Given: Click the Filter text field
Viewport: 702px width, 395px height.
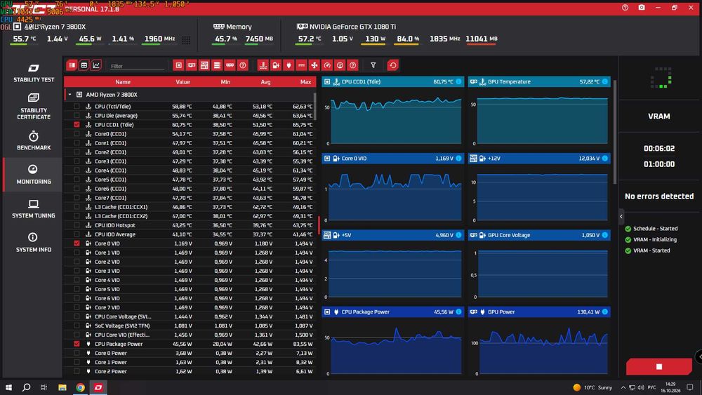Looking at the screenshot, I should pyautogui.click(x=137, y=66).
